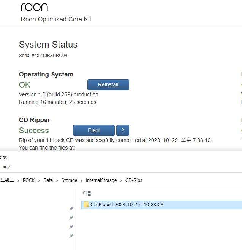
Task: Click the third quick-access pin icon
Action: (71, 227)
